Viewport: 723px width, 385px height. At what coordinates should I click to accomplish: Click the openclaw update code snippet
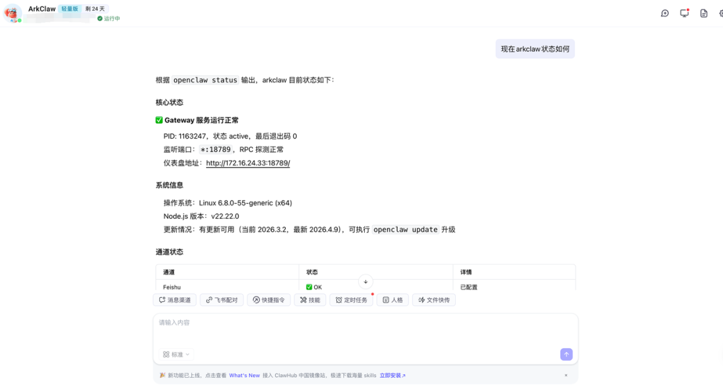pyautogui.click(x=405, y=229)
